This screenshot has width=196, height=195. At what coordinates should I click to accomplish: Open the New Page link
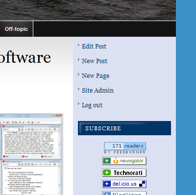[x=96, y=76]
